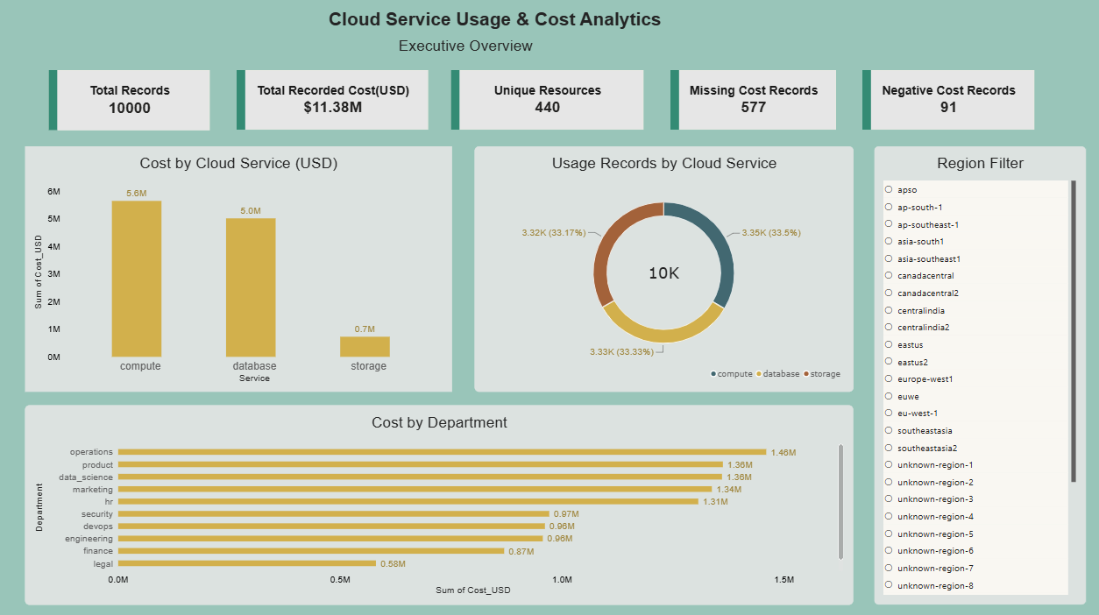Image resolution: width=1099 pixels, height=615 pixels.
Task: Select the engineering department bar
Action: [x=330, y=539]
